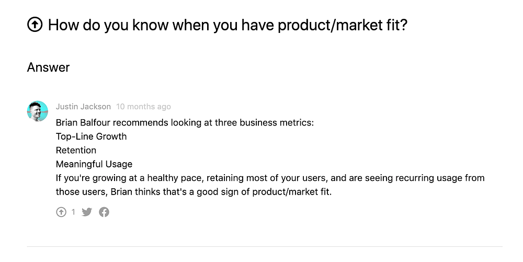Image resolution: width=523 pixels, height=262 pixels.
Task: Click the "Retention" line
Action: coord(76,150)
